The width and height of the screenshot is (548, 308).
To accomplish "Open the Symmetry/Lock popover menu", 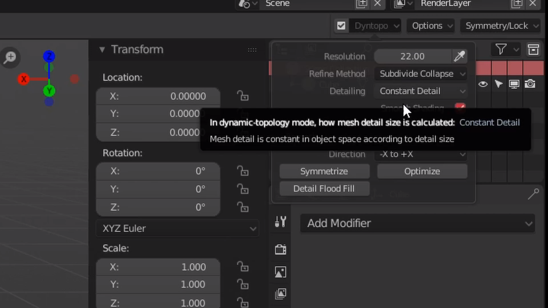I will pyautogui.click(x=500, y=26).
